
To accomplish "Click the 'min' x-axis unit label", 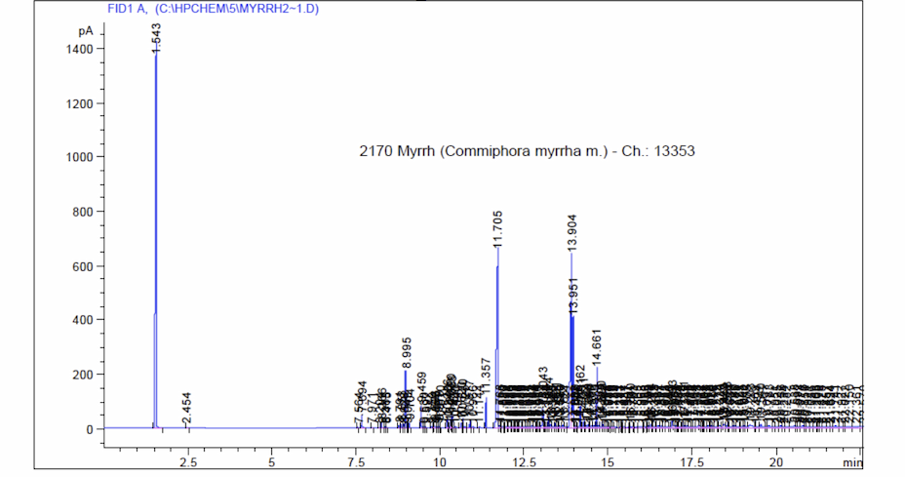I will pos(852,462).
